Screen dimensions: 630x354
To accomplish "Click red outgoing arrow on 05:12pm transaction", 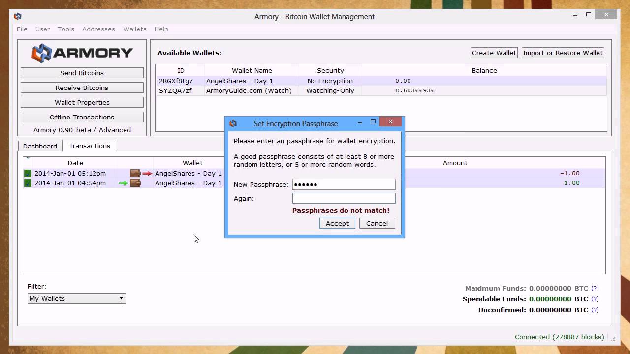I will click(147, 173).
